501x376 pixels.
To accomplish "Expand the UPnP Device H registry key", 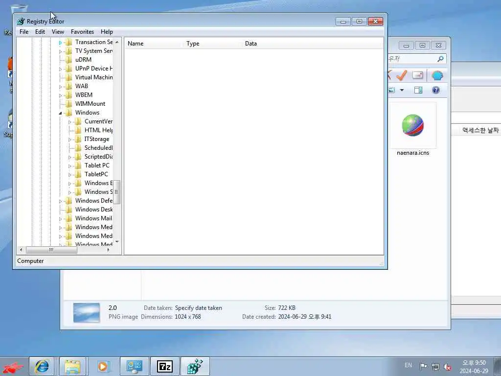I will point(60,69).
